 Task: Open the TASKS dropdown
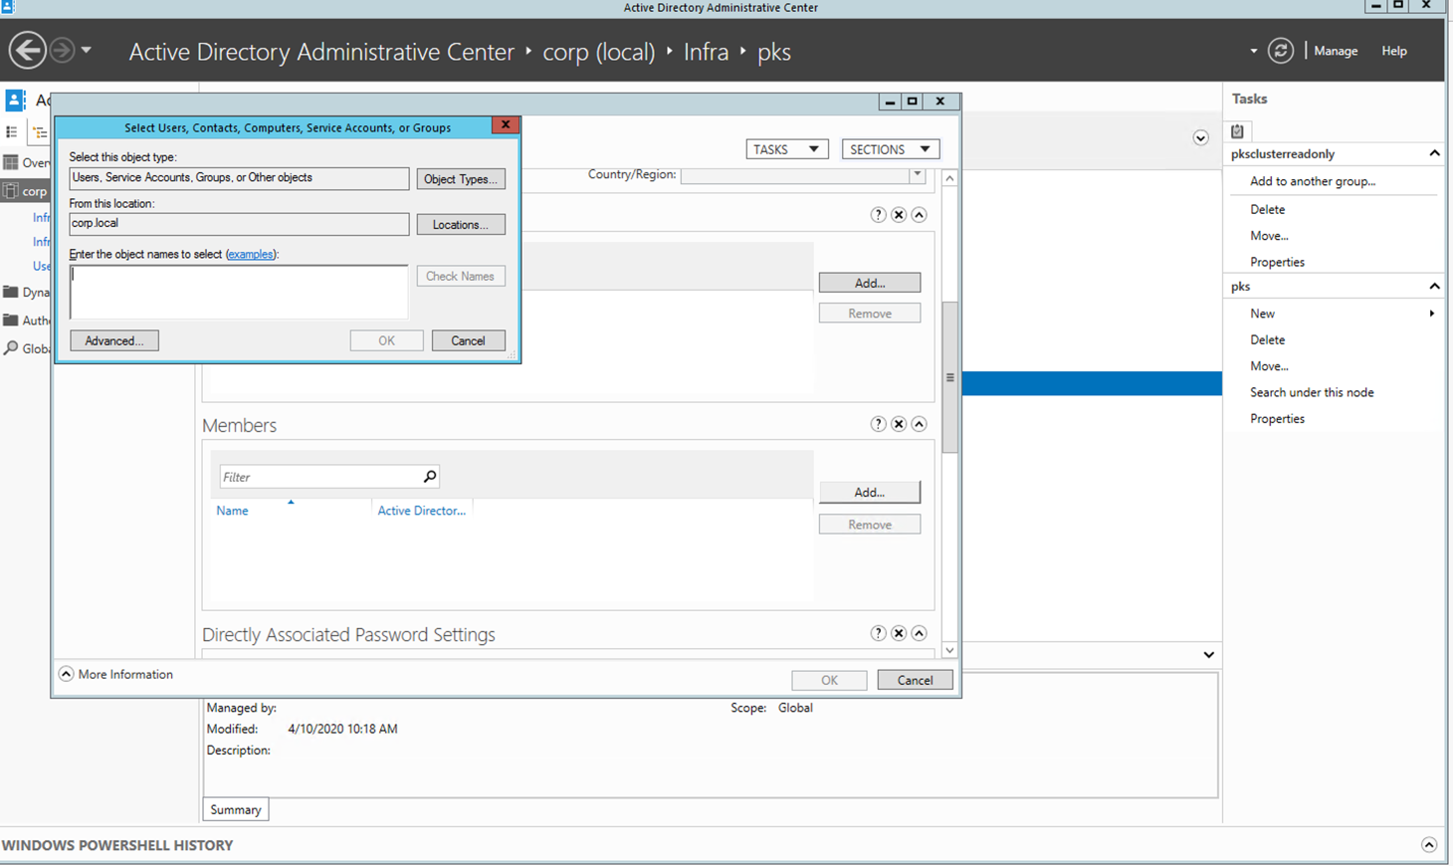click(786, 149)
